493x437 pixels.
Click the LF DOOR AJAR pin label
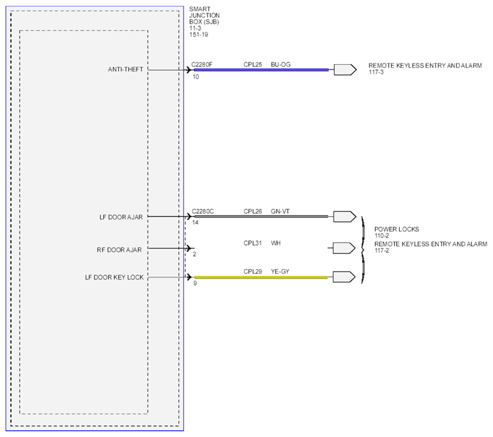click(x=121, y=217)
